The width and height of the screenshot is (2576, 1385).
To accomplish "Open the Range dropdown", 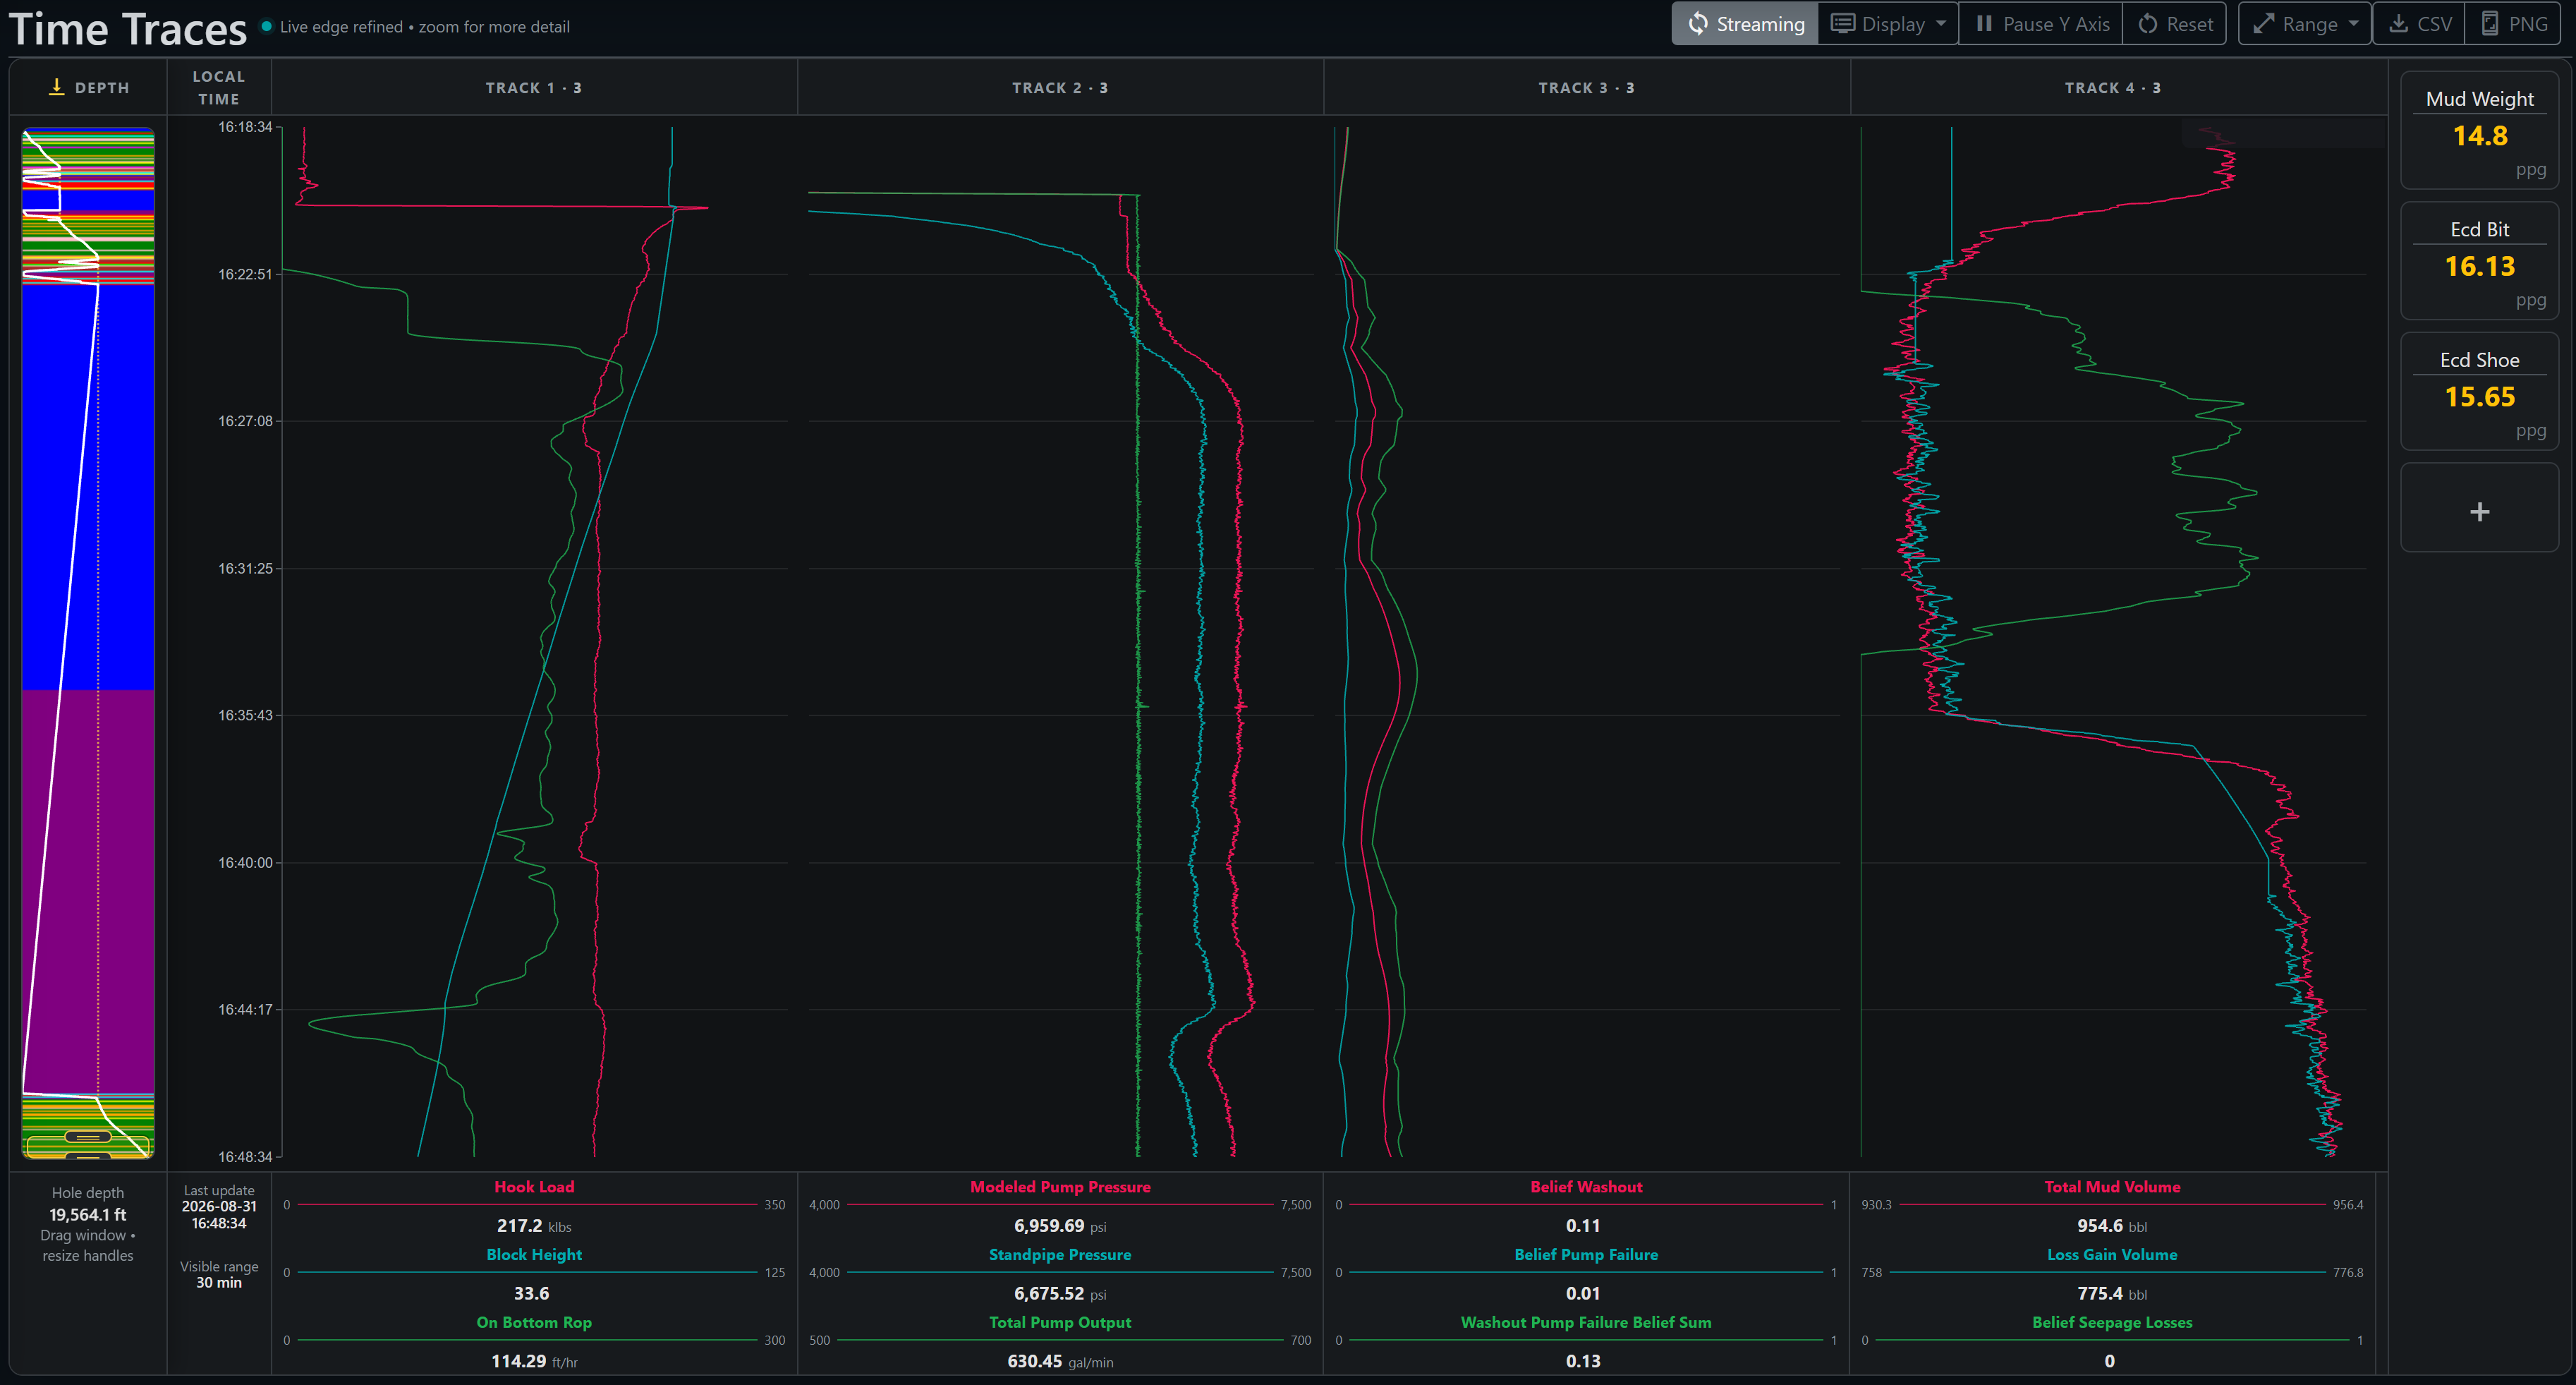I will [2305, 24].
